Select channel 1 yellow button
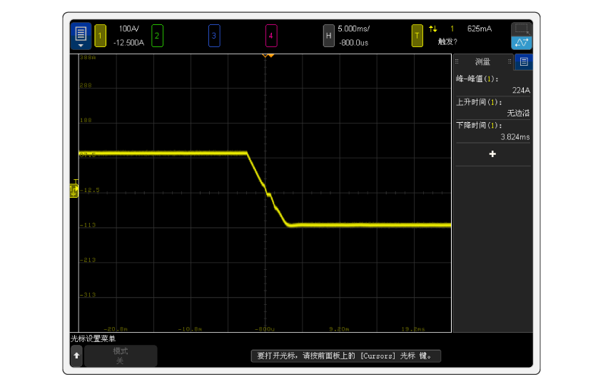This screenshot has width=603, height=387. 101,35
